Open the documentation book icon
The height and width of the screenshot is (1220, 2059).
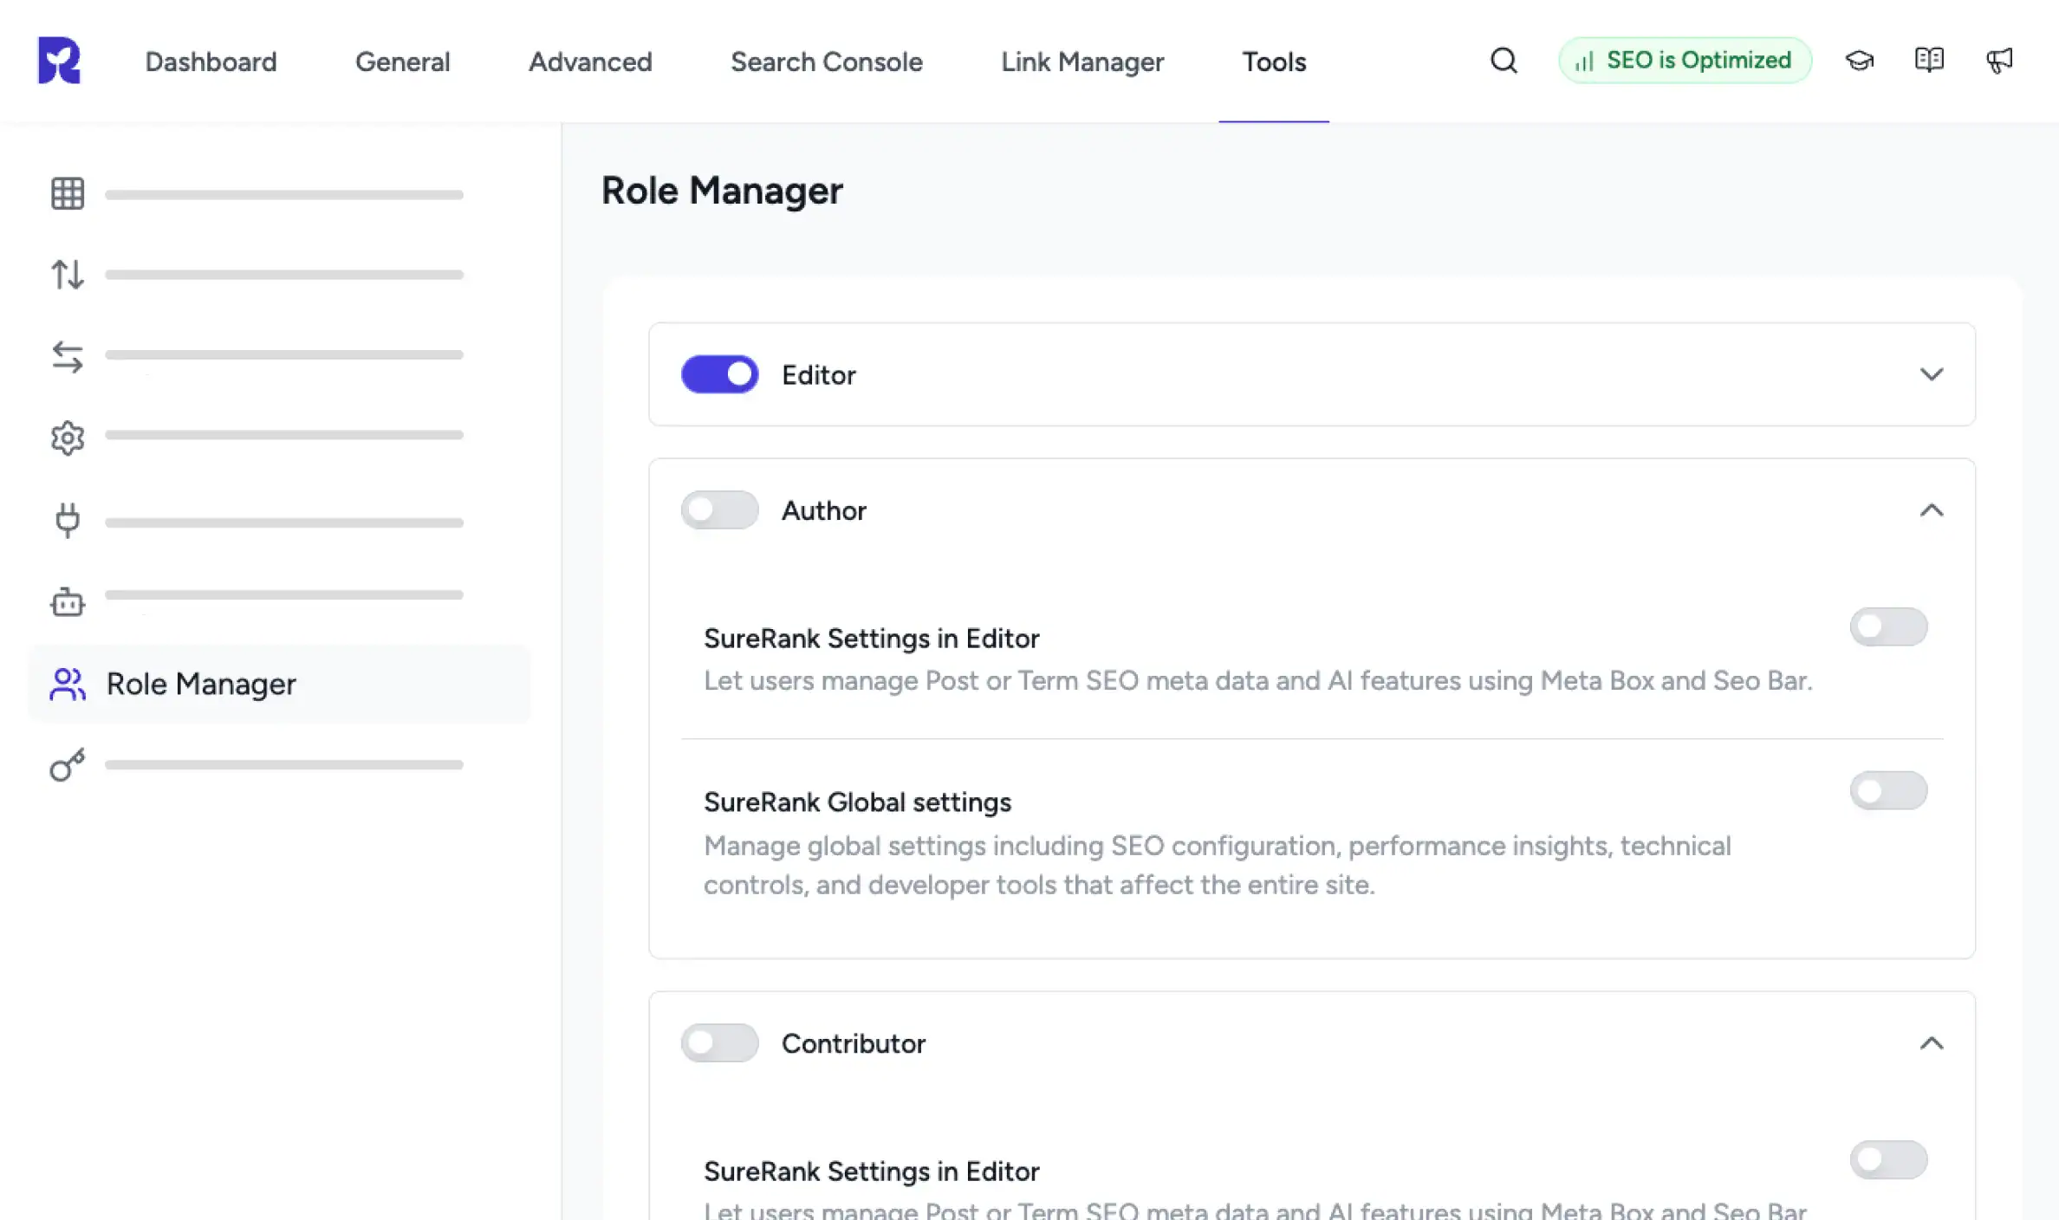coord(1929,60)
